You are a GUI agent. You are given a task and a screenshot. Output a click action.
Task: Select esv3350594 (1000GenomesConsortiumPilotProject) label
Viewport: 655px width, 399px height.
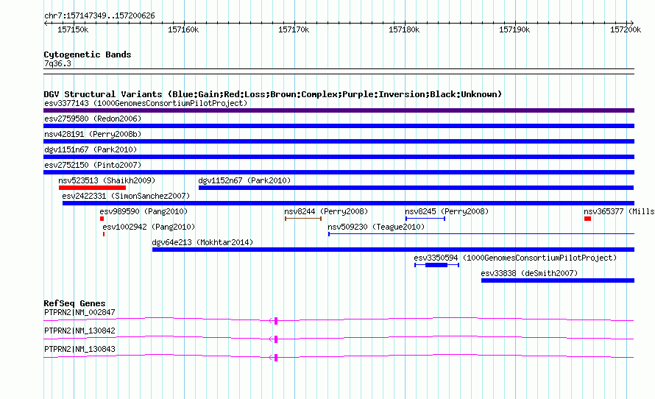click(515, 258)
